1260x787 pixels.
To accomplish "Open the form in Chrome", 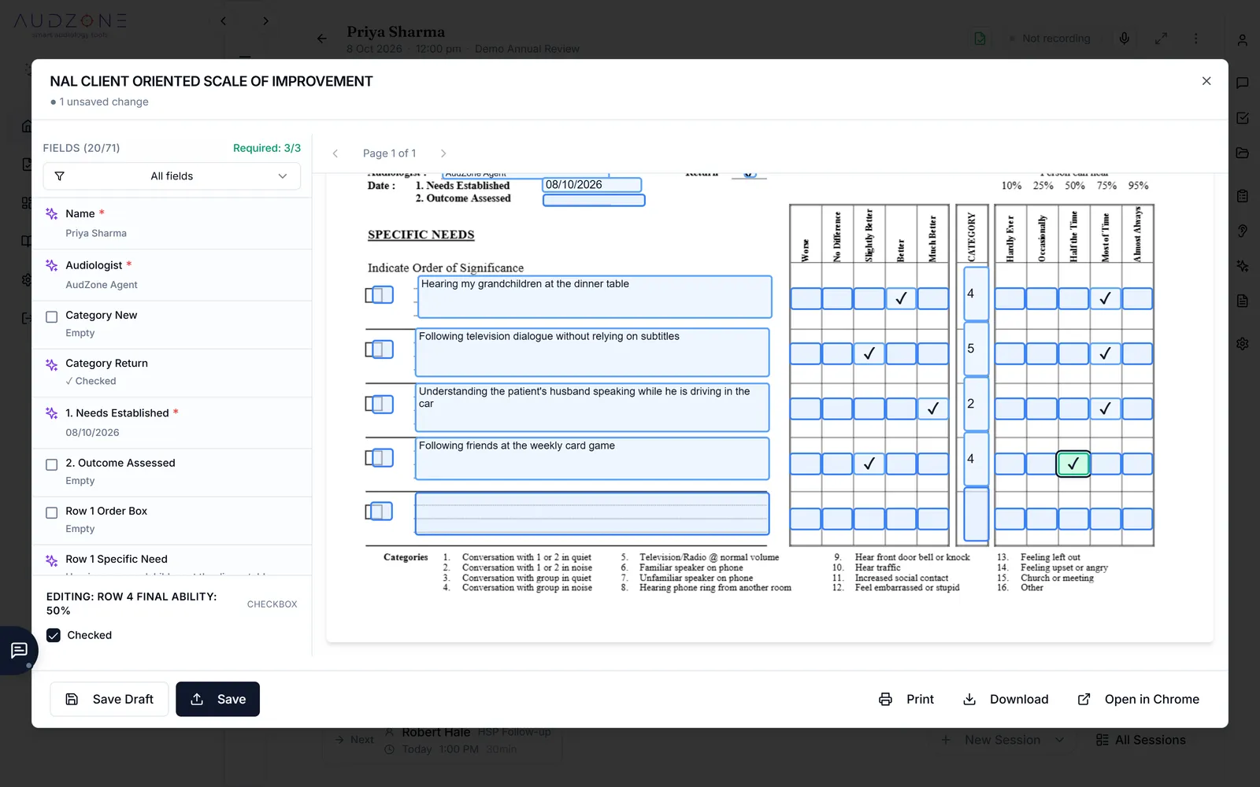I will (x=1139, y=699).
